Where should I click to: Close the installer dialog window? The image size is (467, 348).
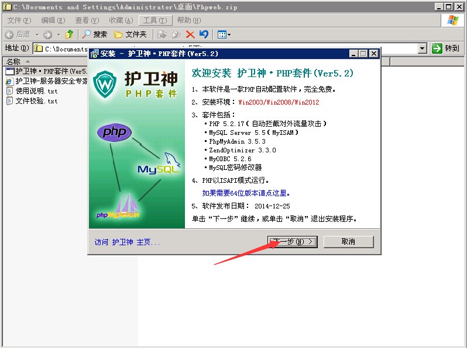point(374,54)
